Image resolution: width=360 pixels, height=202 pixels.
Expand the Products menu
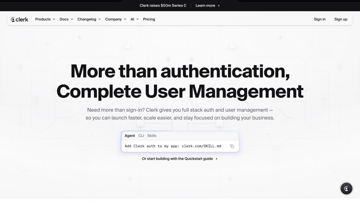pos(45,19)
